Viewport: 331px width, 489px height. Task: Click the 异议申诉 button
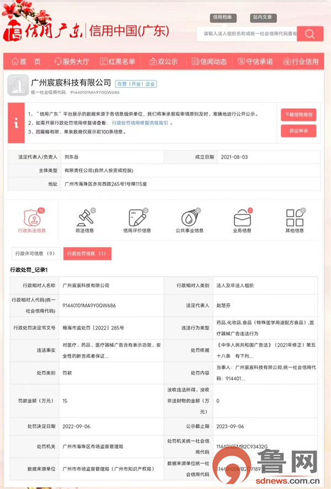pos(298,130)
